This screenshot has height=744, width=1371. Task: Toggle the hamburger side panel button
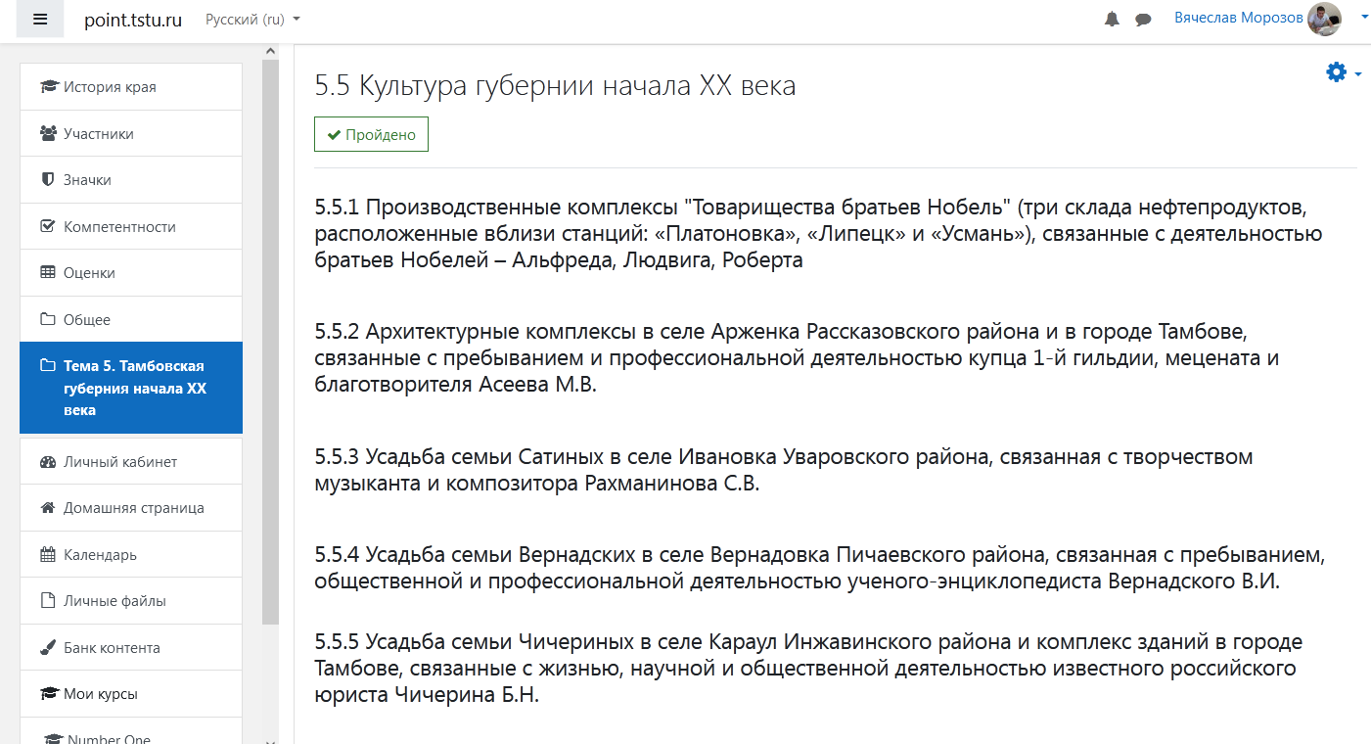[x=40, y=20]
